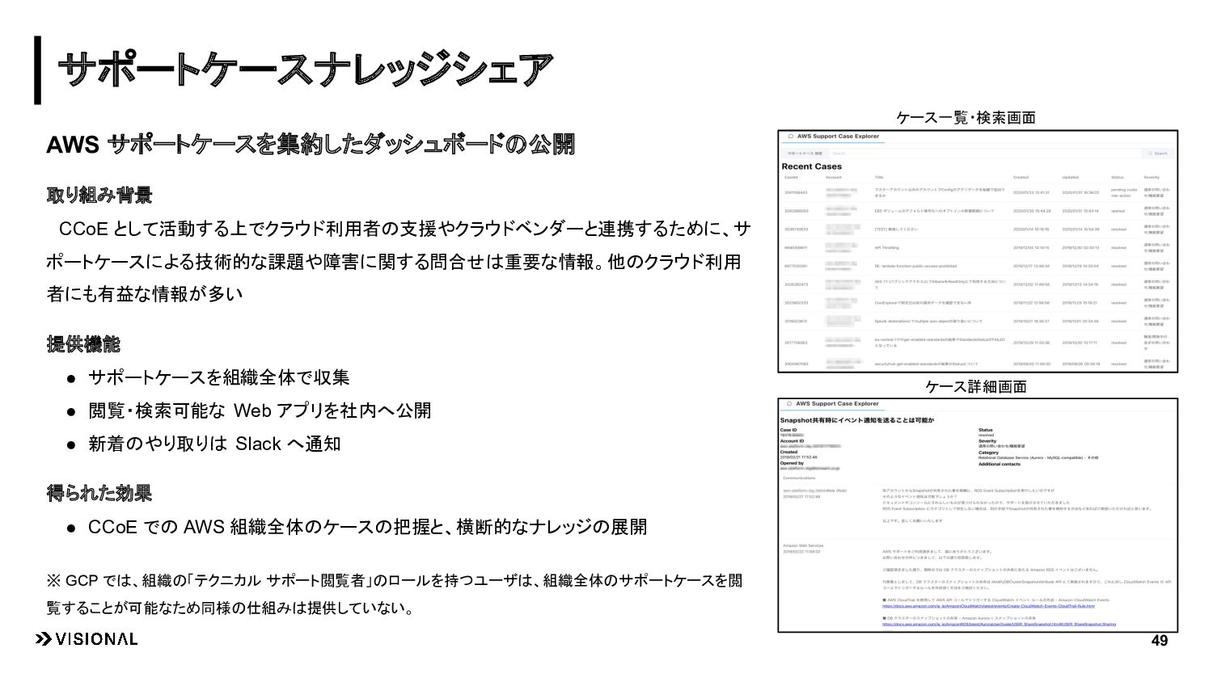Viewport: 1213px width, 682px height.
Task: Click the 'Snapshot共有時に…' case detail title
Action: [x=856, y=420]
